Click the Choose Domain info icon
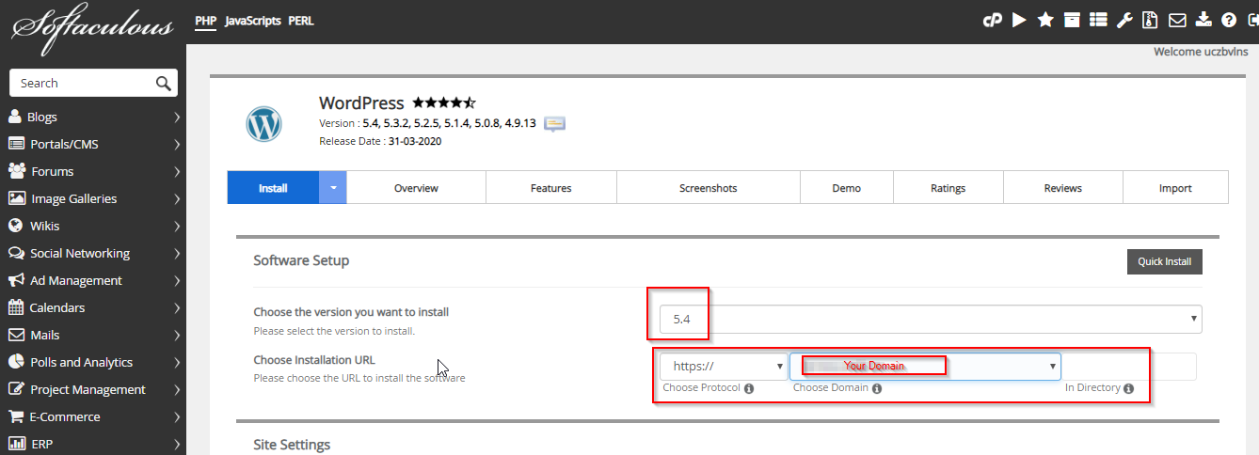This screenshot has height=455, width=1259. click(x=875, y=388)
